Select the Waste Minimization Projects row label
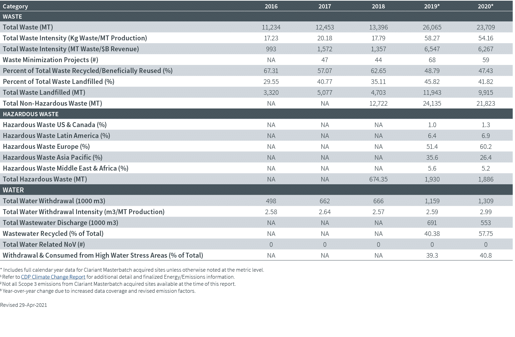Image resolution: width=515 pixels, height=337 pixels. [50, 60]
